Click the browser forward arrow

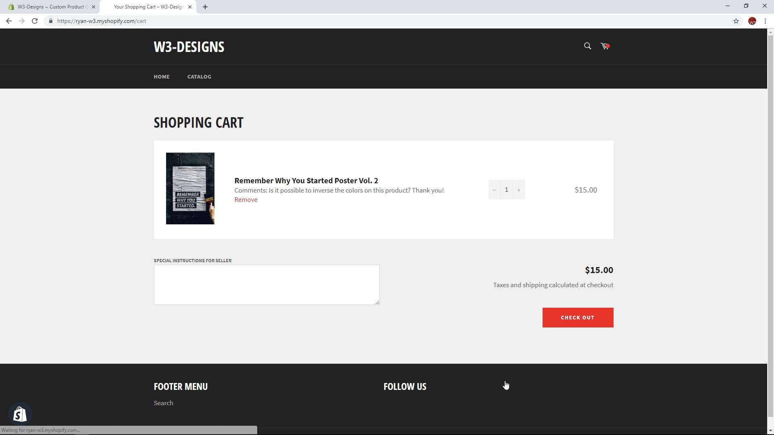click(x=22, y=21)
